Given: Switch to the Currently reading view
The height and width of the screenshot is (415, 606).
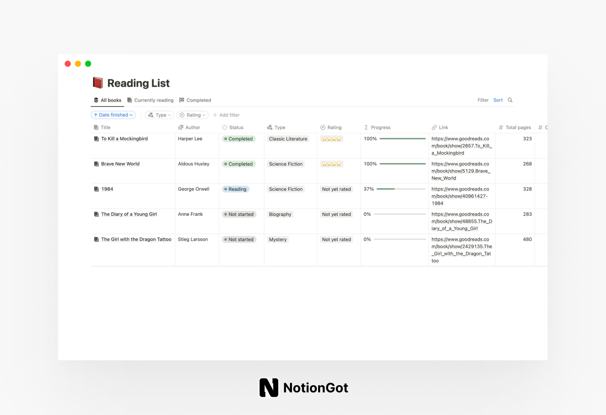Looking at the screenshot, I should coord(154,100).
